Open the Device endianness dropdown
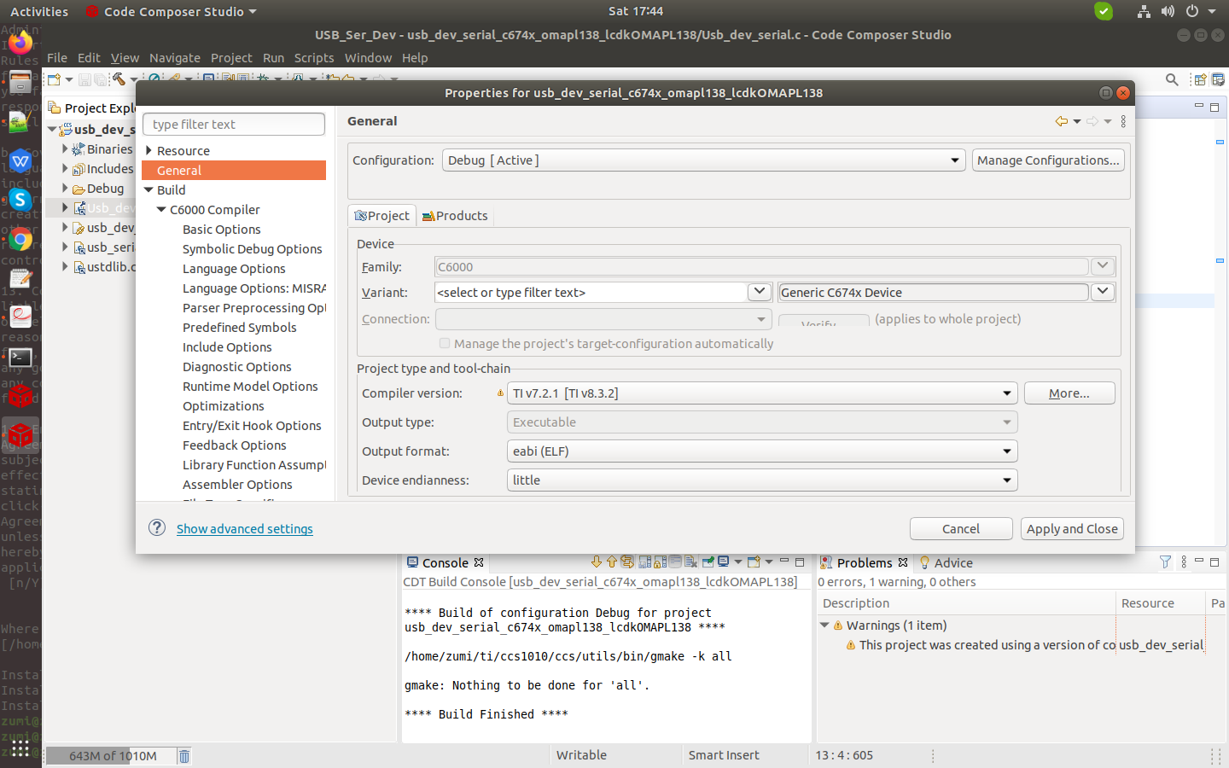 click(x=762, y=480)
